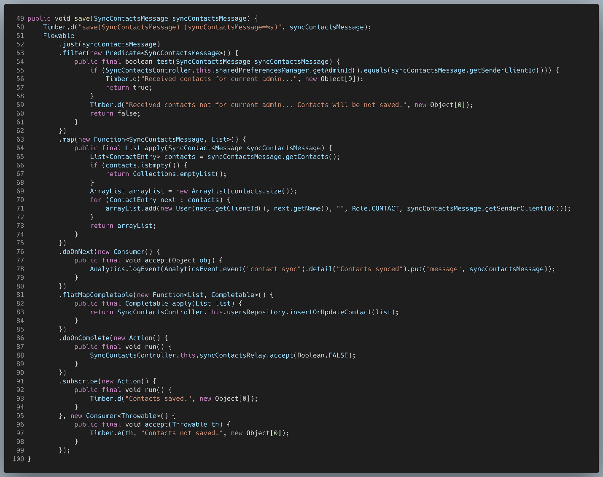Image resolution: width=603 pixels, height=477 pixels.
Task: Click the insertOrUpdateContact method call
Action: 331,312
